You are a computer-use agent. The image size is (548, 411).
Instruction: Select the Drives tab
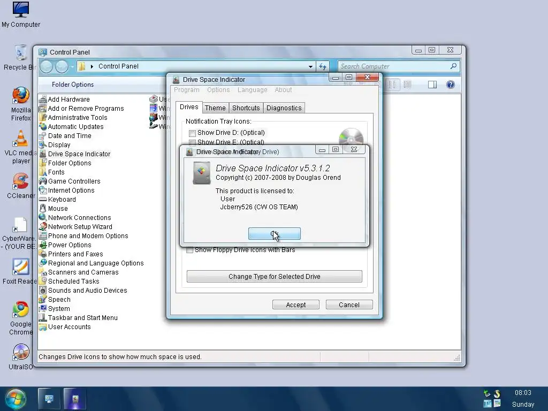pos(189,107)
